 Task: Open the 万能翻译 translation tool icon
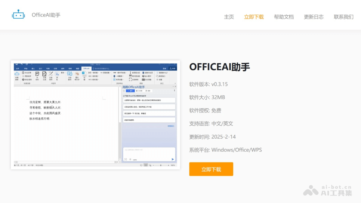(70, 74)
